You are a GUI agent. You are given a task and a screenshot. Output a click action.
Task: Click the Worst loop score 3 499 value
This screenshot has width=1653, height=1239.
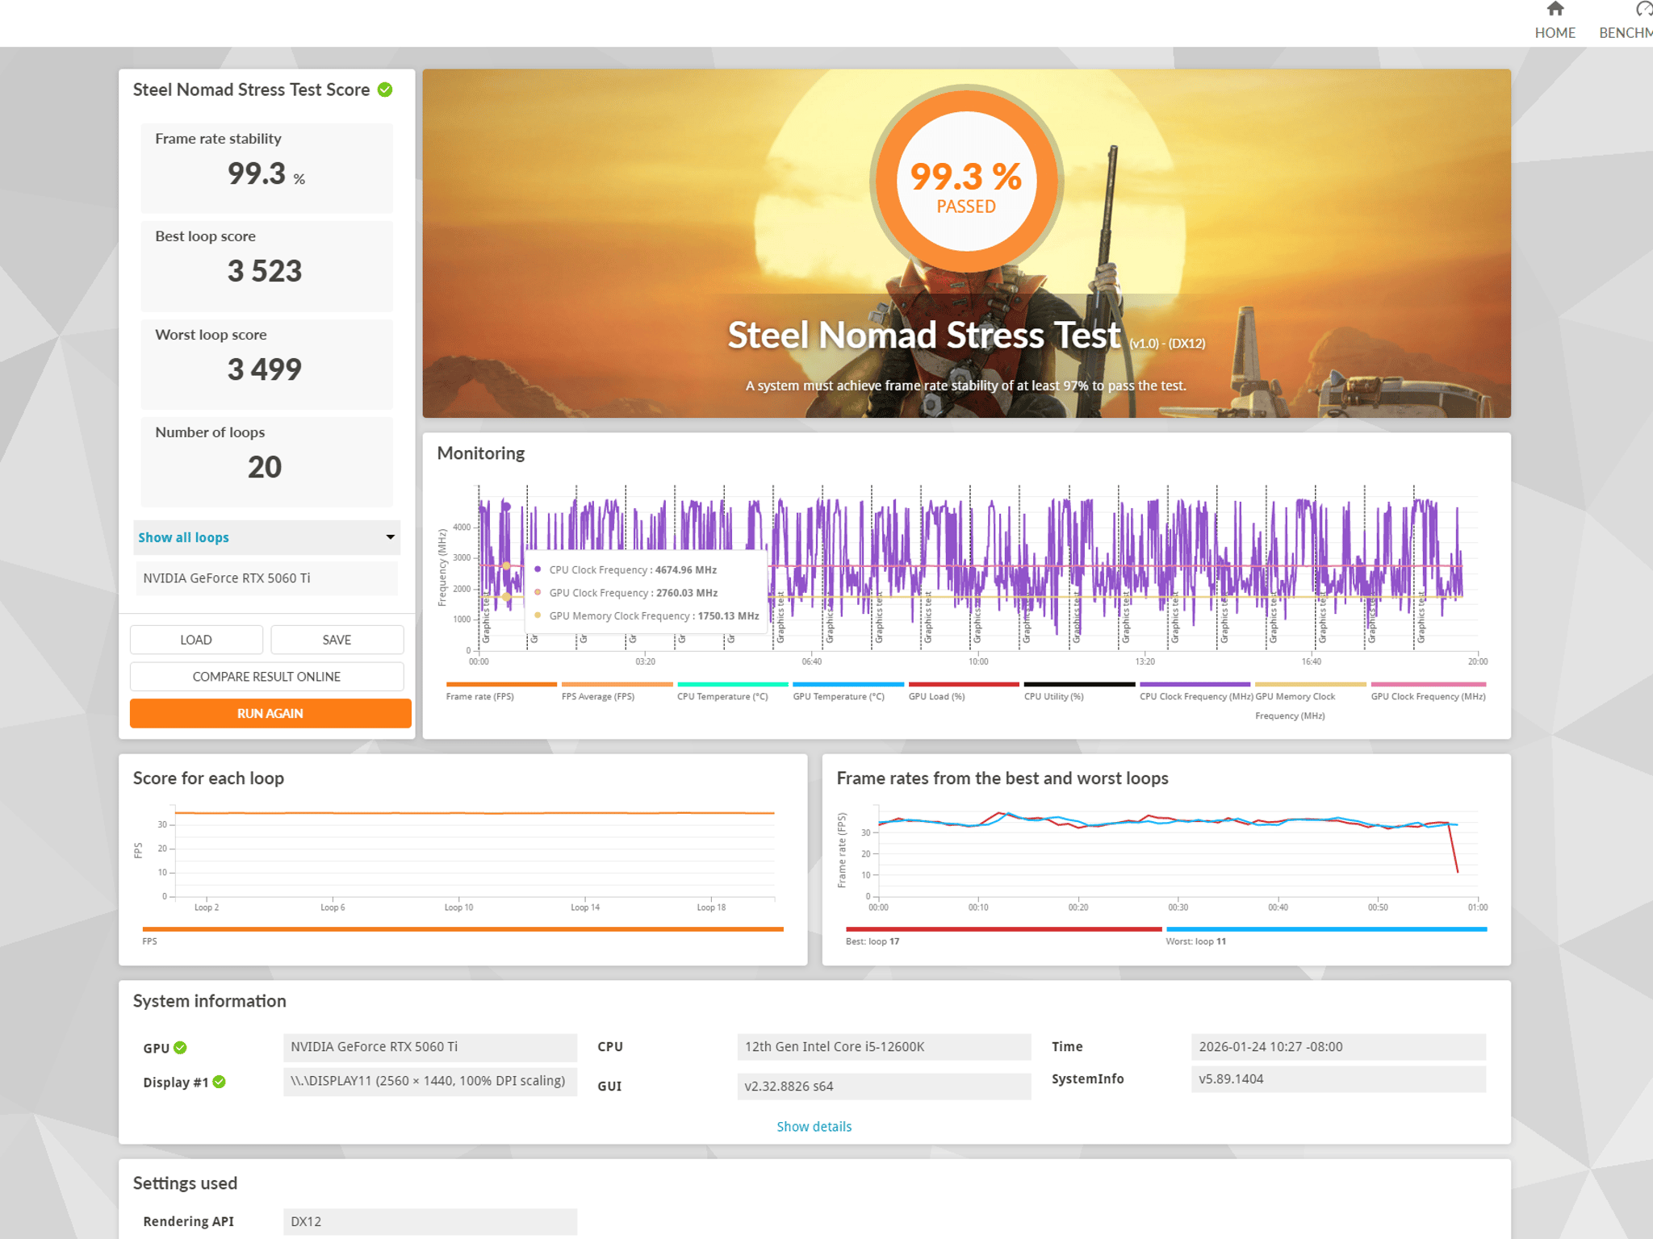pos(264,369)
